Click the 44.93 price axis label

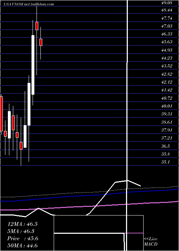167,50
